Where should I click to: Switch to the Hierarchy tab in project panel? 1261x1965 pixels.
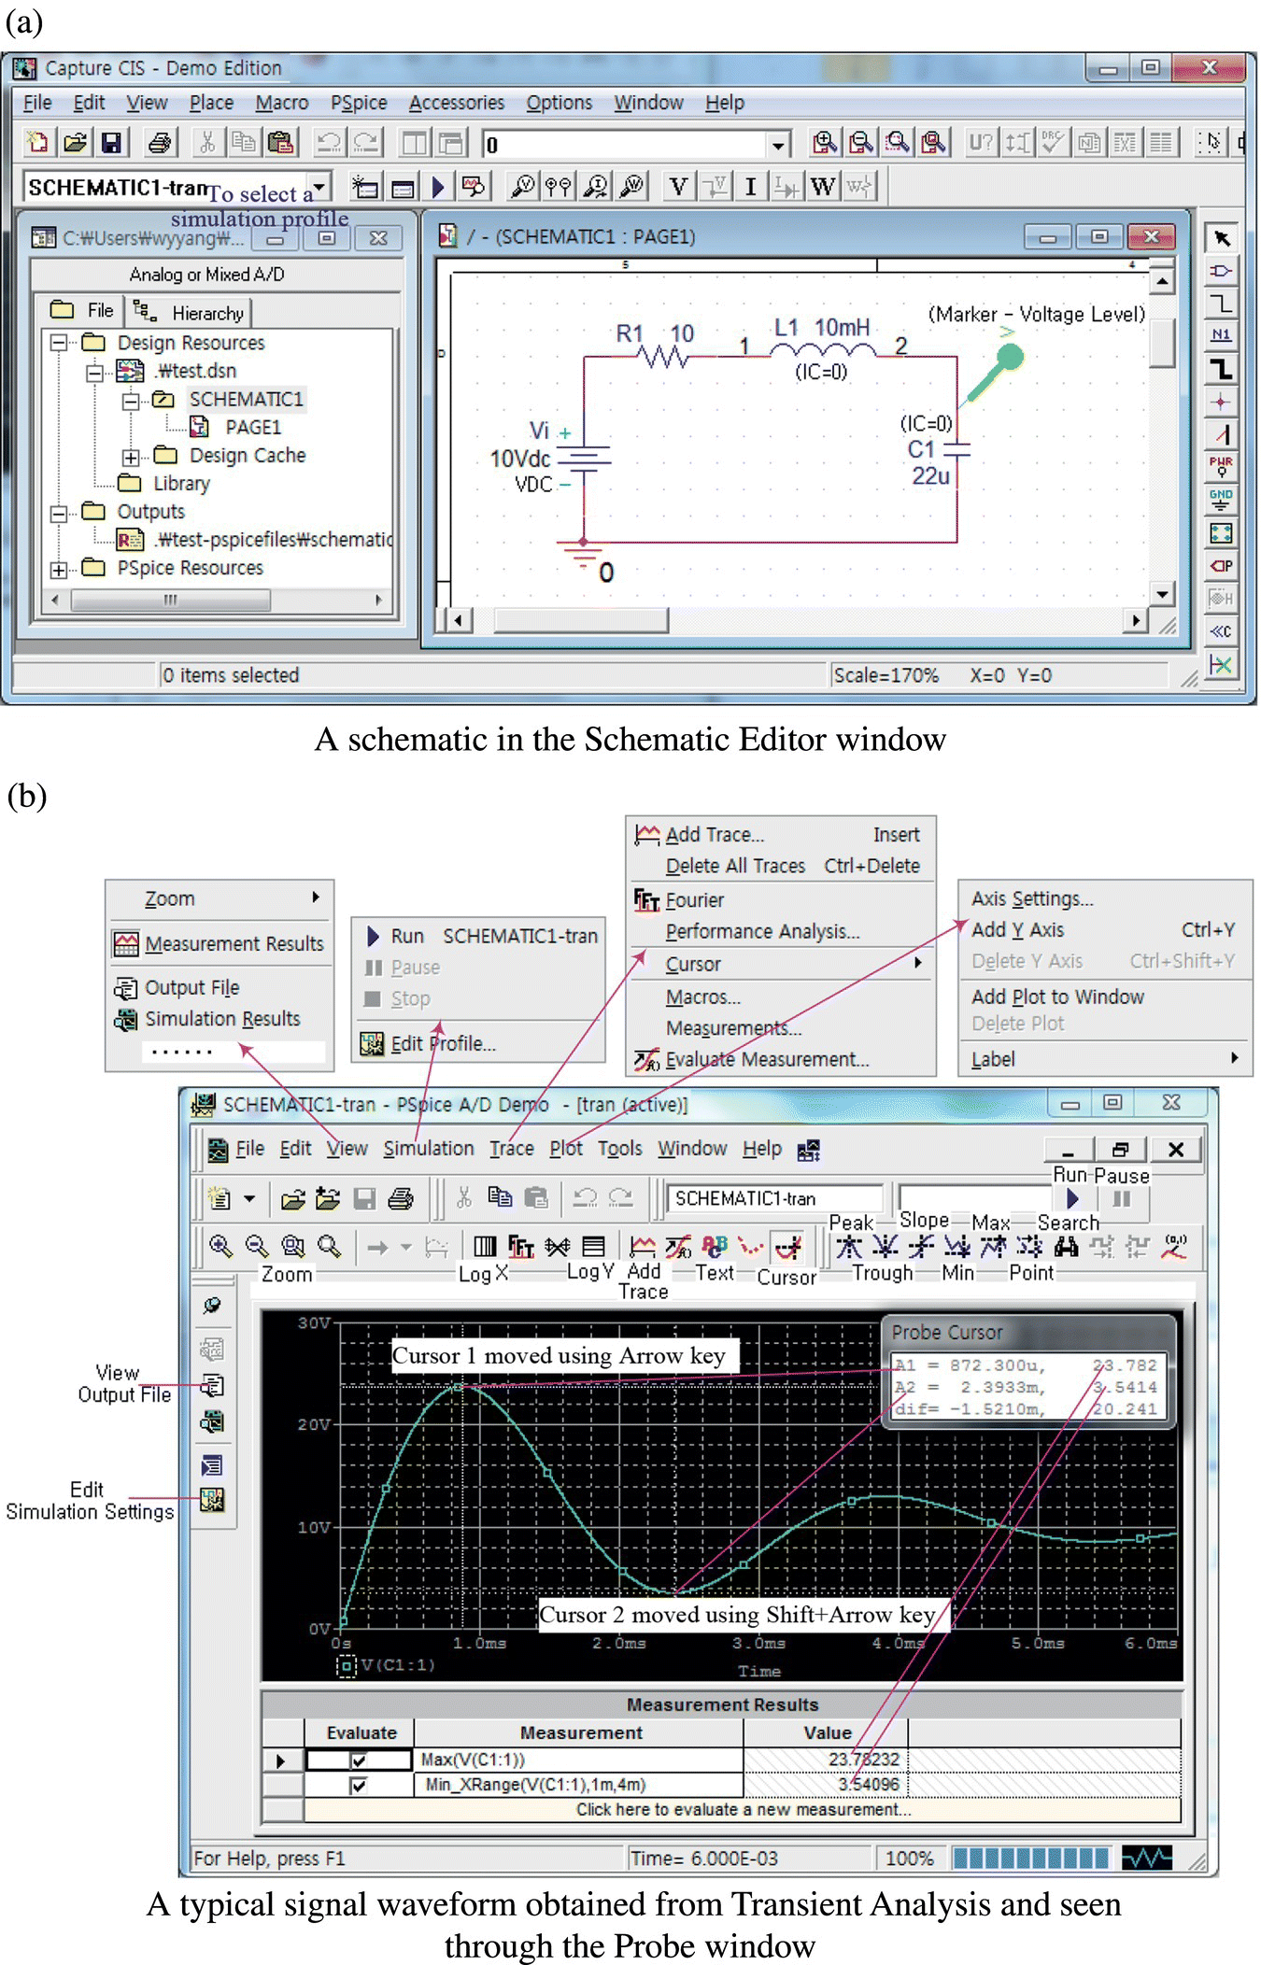(x=189, y=312)
